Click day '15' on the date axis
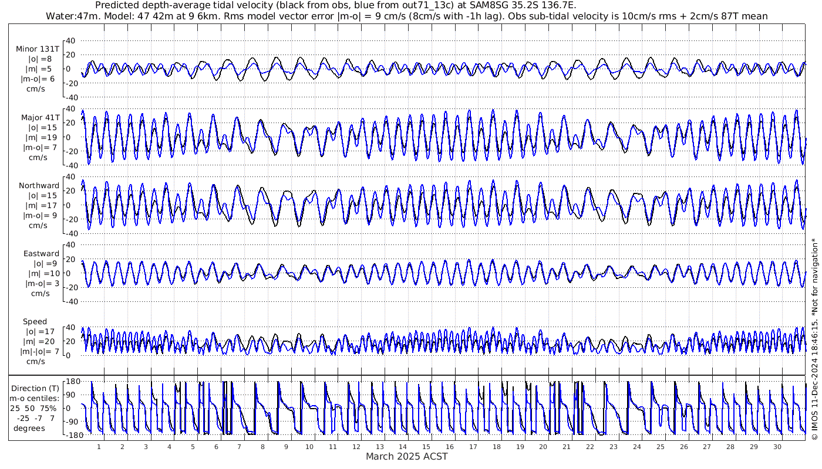The height and width of the screenshot is (469, 822). point(426,447)
